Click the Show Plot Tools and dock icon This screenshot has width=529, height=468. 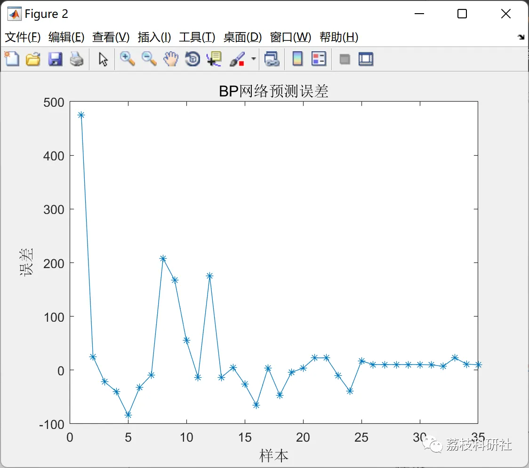pos(366,59)
